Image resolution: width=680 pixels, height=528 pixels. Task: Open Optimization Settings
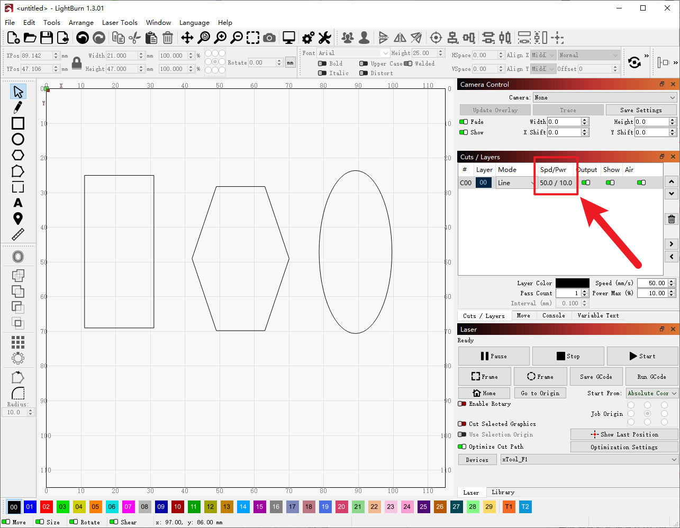(x=624, y=447)
